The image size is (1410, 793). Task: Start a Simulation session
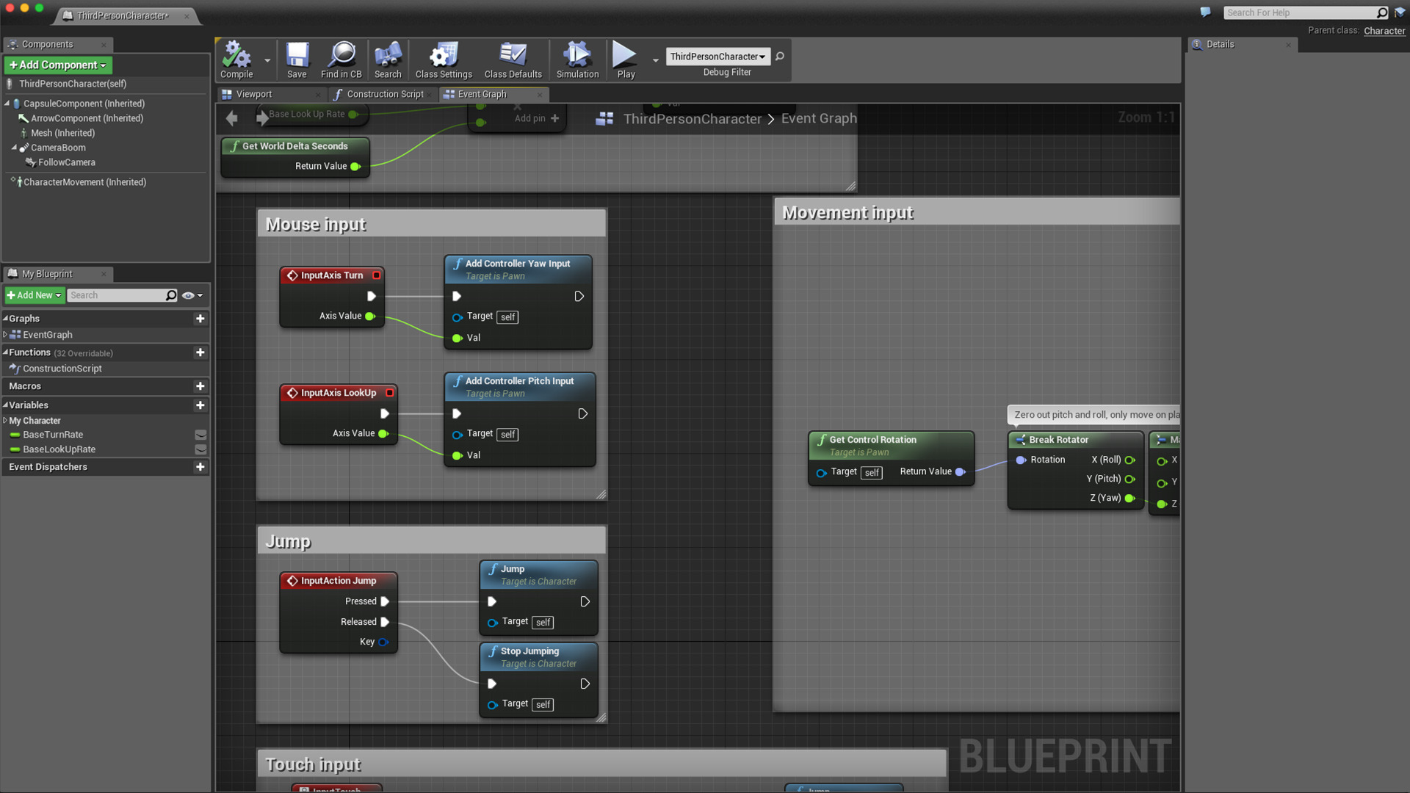coord(576,59)
